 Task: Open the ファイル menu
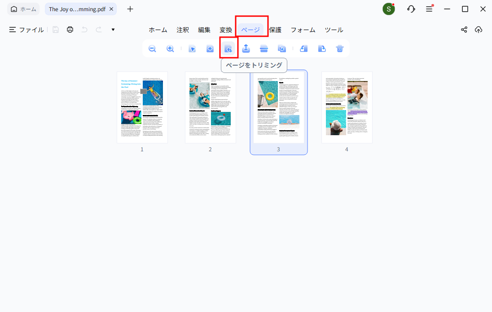[26, 30]
